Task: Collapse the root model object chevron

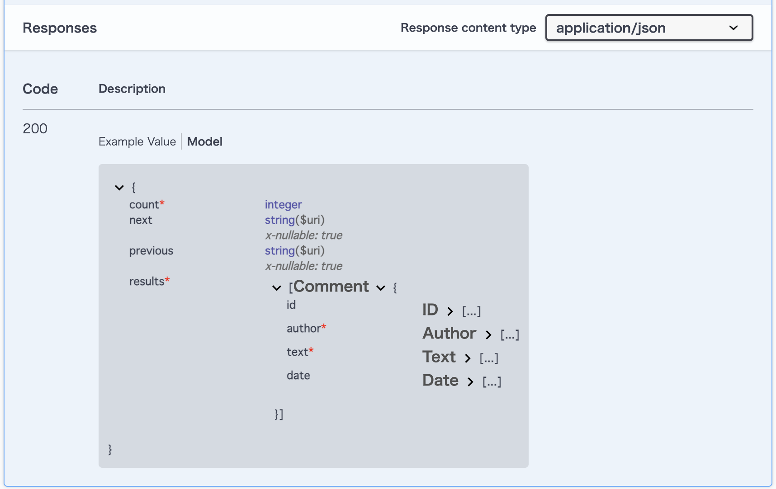Action: click(119, 188)
